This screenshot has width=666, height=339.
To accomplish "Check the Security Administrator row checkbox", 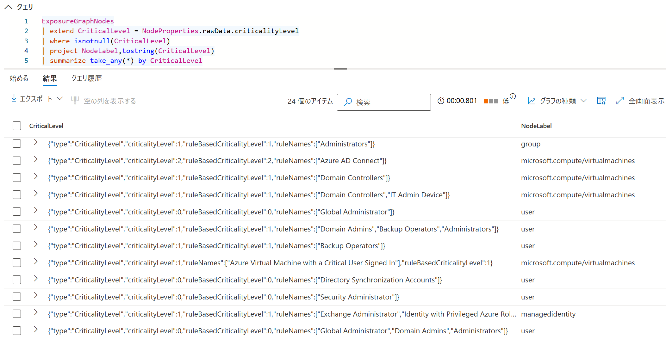I will point(17,297).
